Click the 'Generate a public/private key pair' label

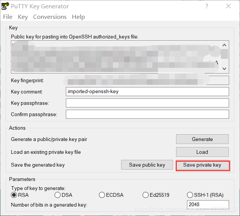point(49,139)
